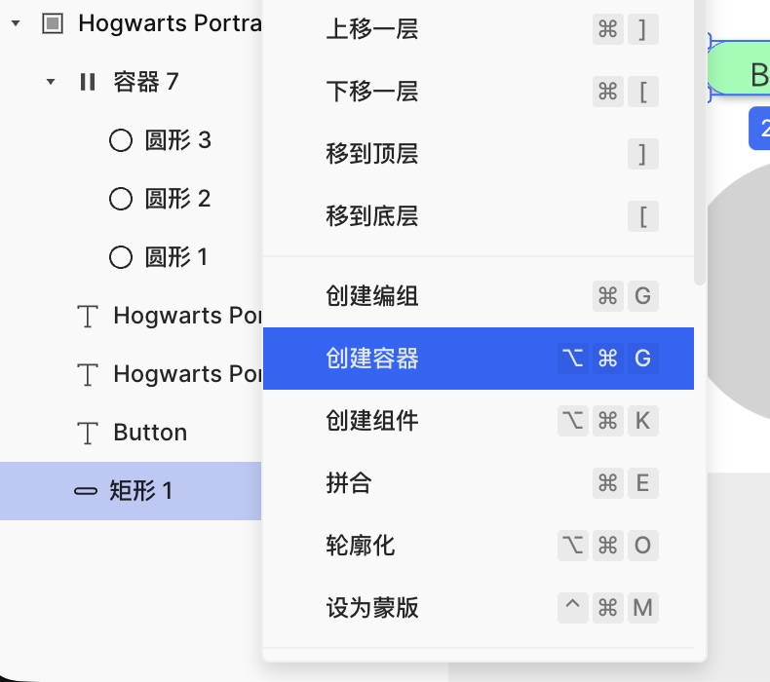The width and height of the screenshot is (770, 682).
Task: Click the context menu scrollbar
Action: (x=699, y=146)
